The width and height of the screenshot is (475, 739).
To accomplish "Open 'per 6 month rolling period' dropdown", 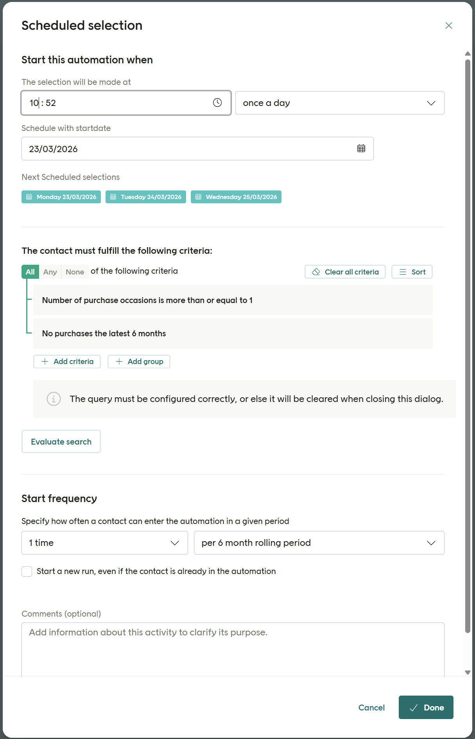I will (x=319, y=543).
